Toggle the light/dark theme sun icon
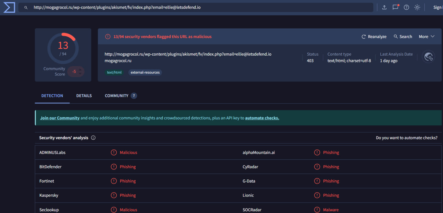The height and width of the screenshot is (213, 443). pyautogui.click(x=417, y=7)
